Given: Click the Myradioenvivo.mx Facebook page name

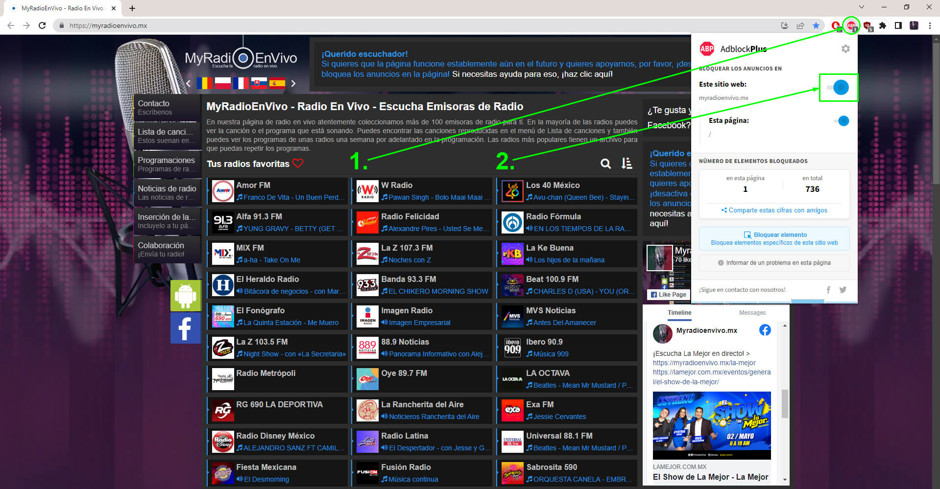Looking at the screenshot, I should pyautogui.click(x=706, y=330).
